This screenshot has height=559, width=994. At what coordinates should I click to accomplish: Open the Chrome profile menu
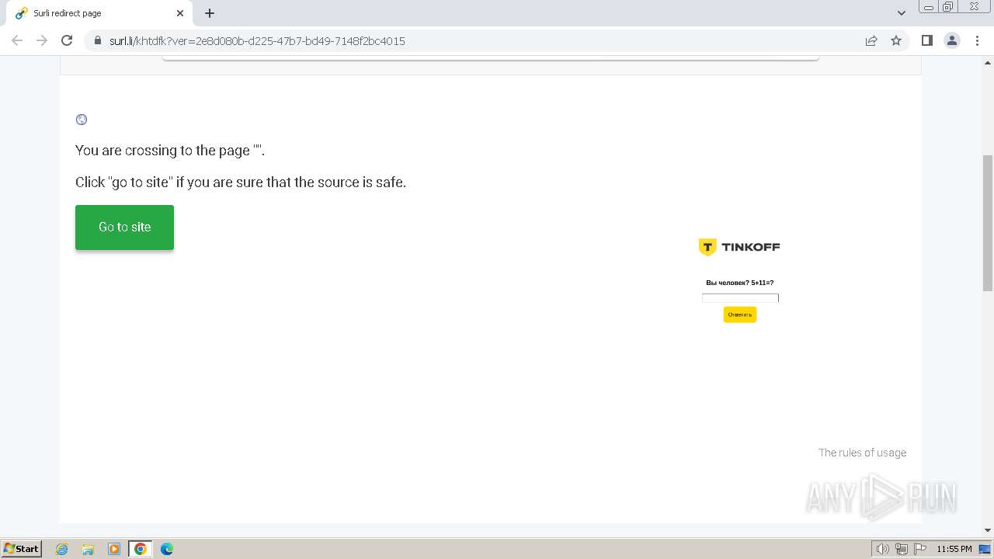coord(952,40)
